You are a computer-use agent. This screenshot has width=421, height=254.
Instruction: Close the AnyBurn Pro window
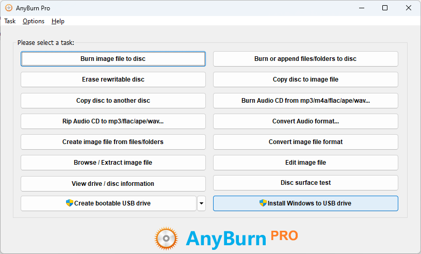409,8
